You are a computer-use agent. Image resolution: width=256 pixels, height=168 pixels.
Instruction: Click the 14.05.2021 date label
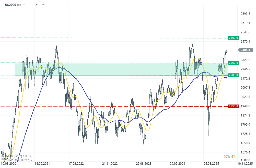click(x=42, y=164)
